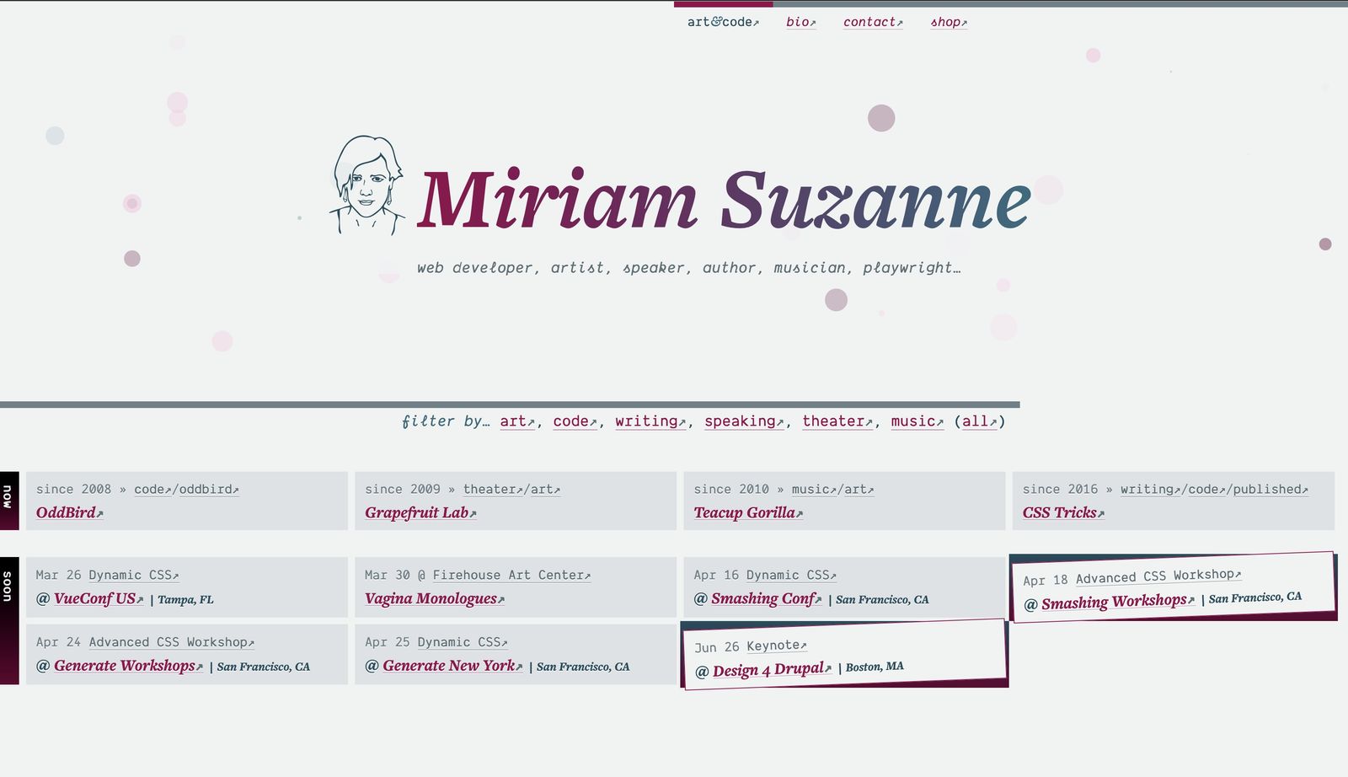Go to the contact page
Viewport: 1348px width, 777px height.
(872, 22)
